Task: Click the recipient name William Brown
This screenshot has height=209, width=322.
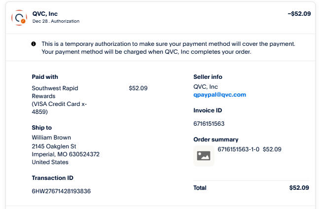Action: coord(51,137)
